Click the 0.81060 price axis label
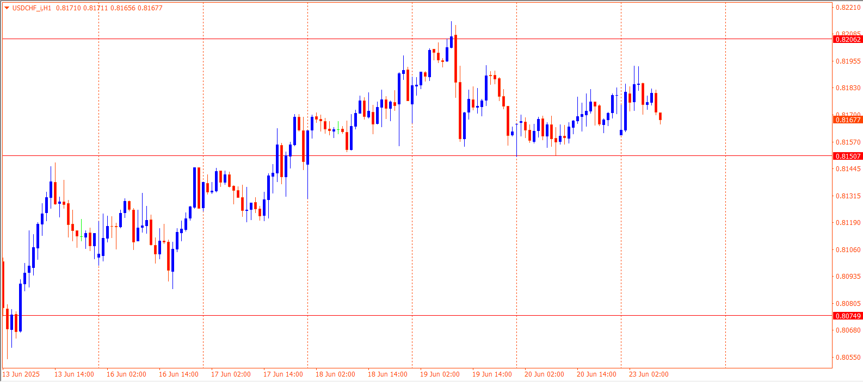 pos(848,250)
